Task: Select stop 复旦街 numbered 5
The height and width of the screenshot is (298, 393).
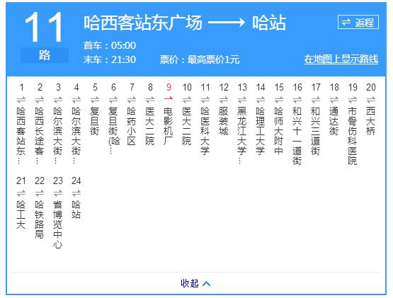Action: pyautogui.click(x=95, y=121)
